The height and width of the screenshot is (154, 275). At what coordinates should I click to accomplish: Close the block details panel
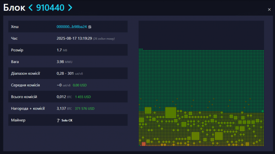pyautogui.click(x=269, y=9)
